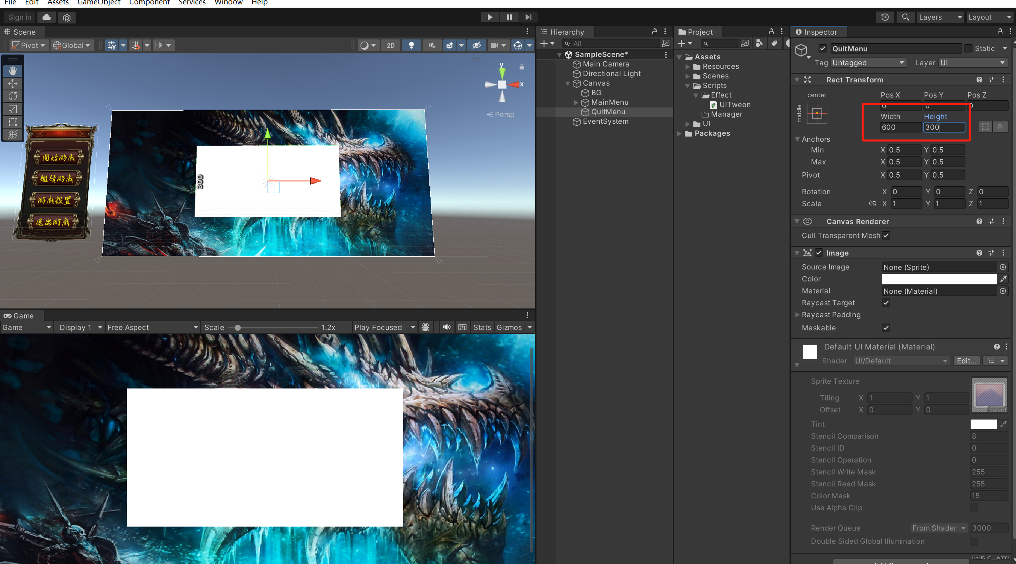Screen dimensions: 1016x564
Task: Open the Global orientation dropdown
Action: pos(72,45)
